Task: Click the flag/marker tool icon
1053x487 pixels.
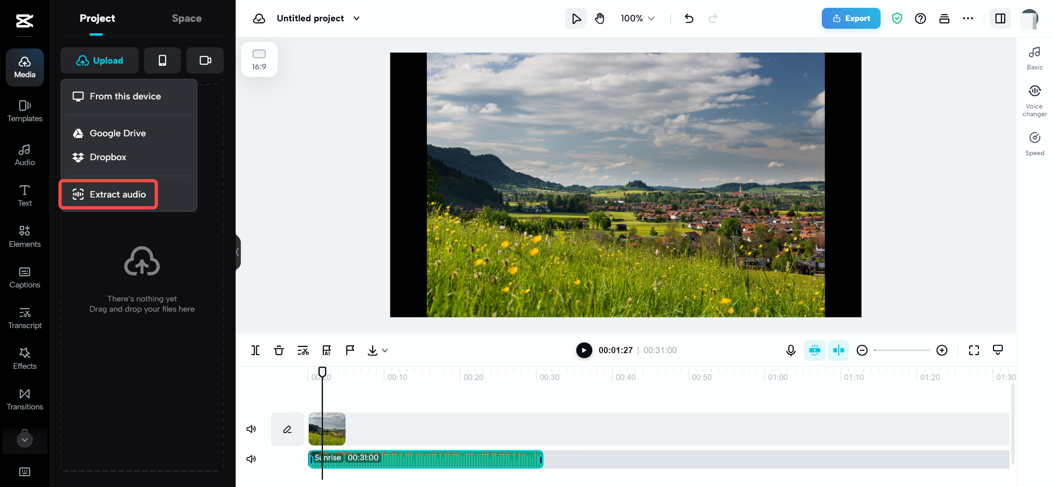Action: point(349,350)
